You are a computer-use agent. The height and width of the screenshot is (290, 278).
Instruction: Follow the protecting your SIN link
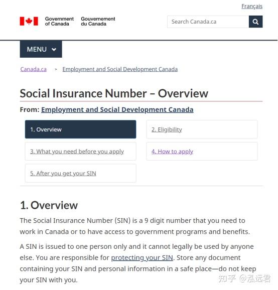point(142,257)
